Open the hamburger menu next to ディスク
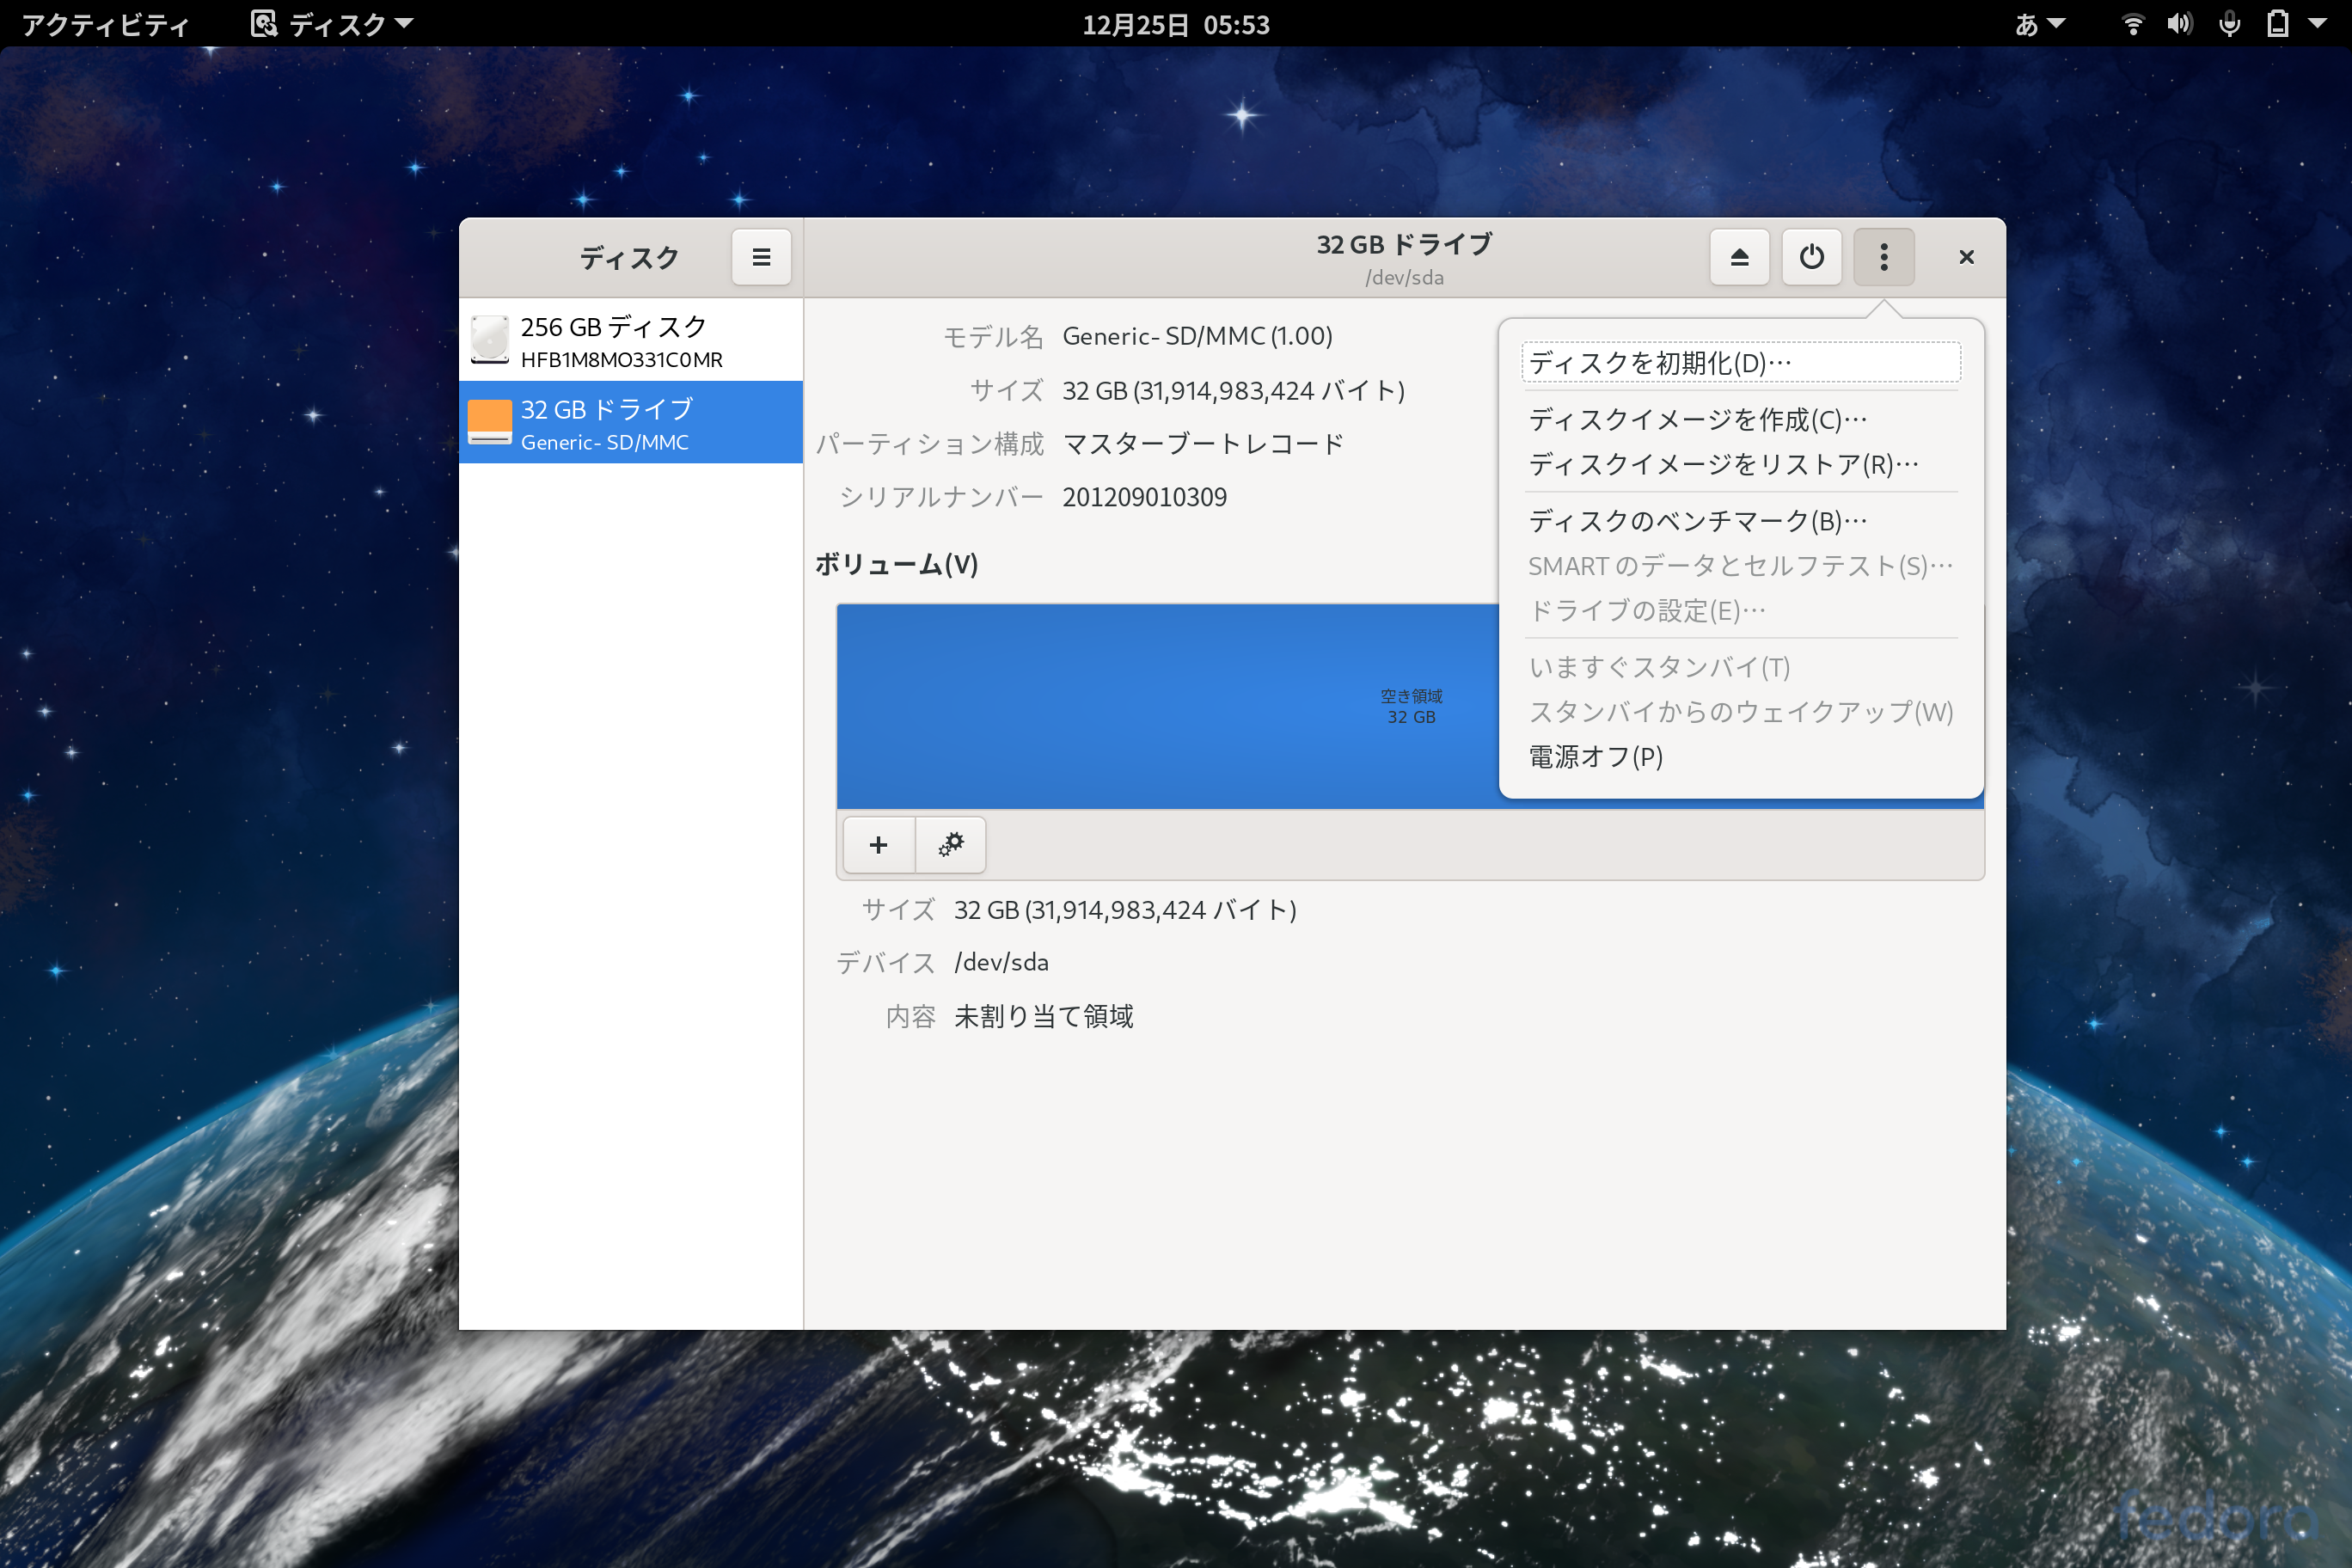 pyautogui.click(x=761, y=257)
